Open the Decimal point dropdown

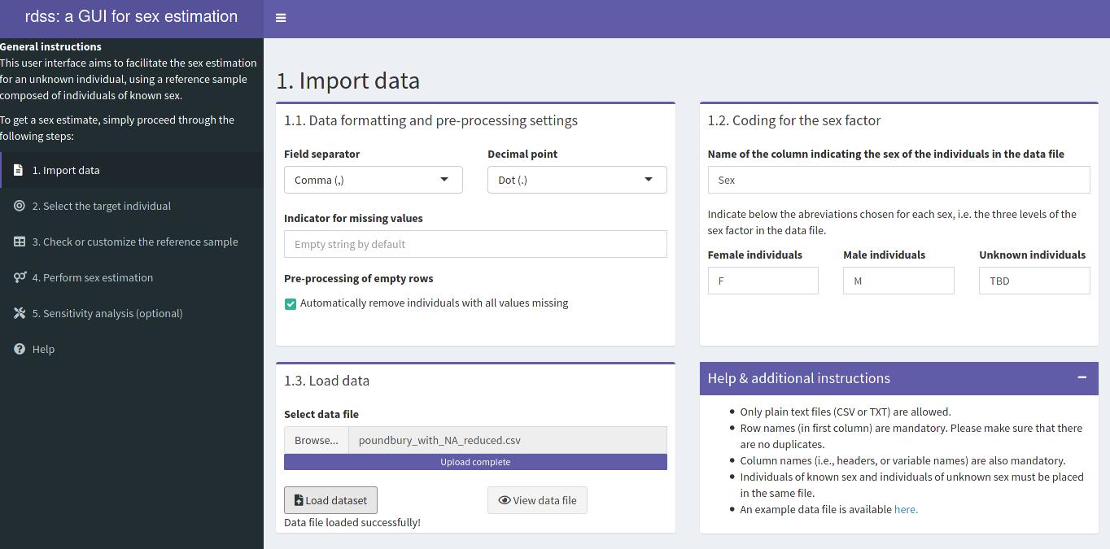coord(576,180)
